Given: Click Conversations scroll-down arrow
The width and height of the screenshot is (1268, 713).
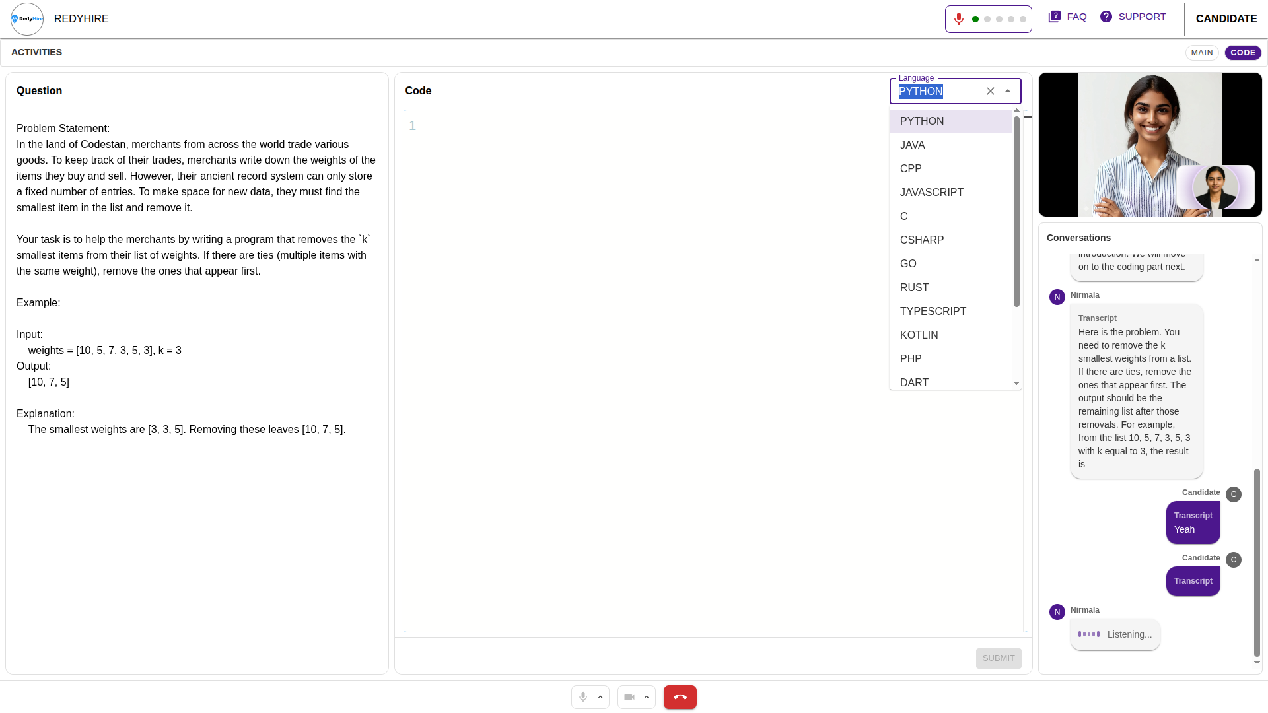Looking at the screenshot, I should (1257, 662).
